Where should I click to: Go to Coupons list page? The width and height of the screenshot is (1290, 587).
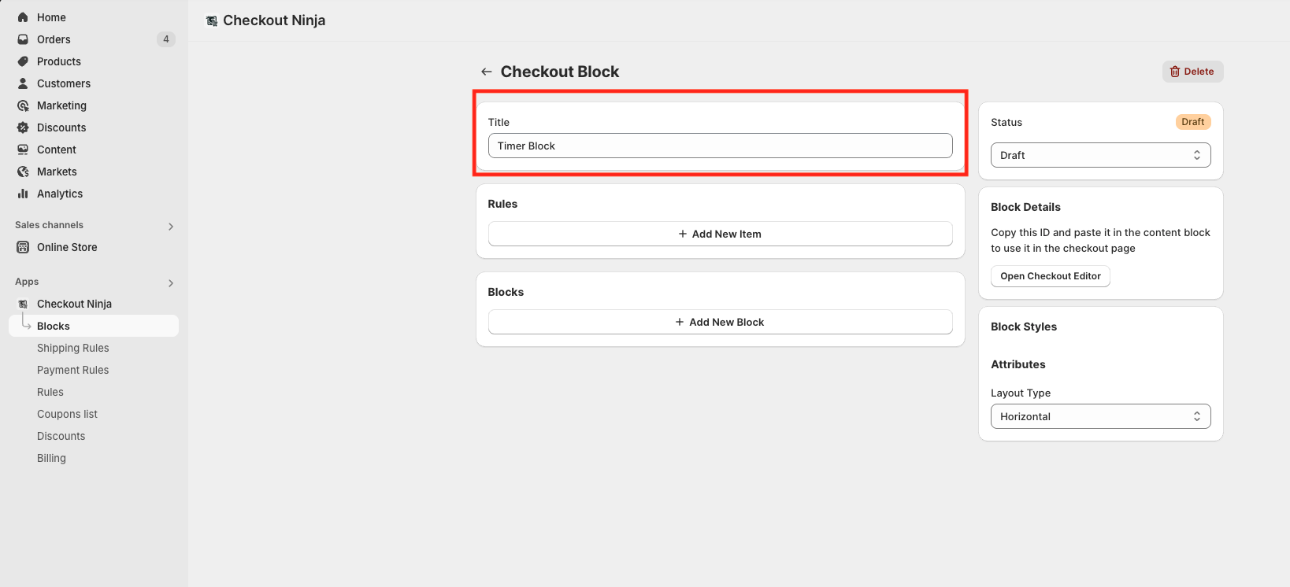coord(67,414)
